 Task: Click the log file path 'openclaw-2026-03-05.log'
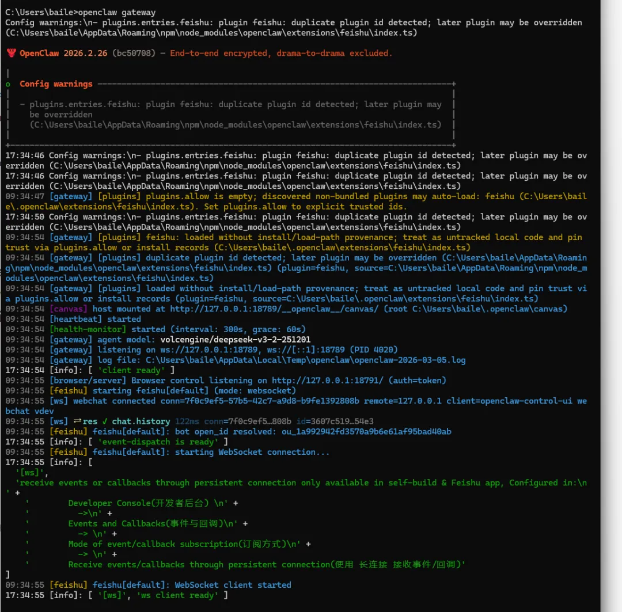(410, 360)
